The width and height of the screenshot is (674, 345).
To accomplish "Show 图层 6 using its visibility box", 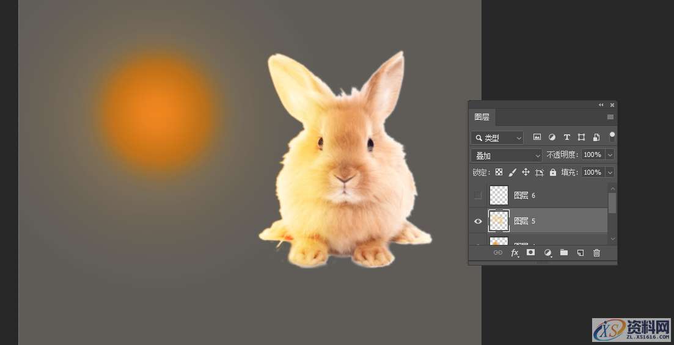I will 478,195.
